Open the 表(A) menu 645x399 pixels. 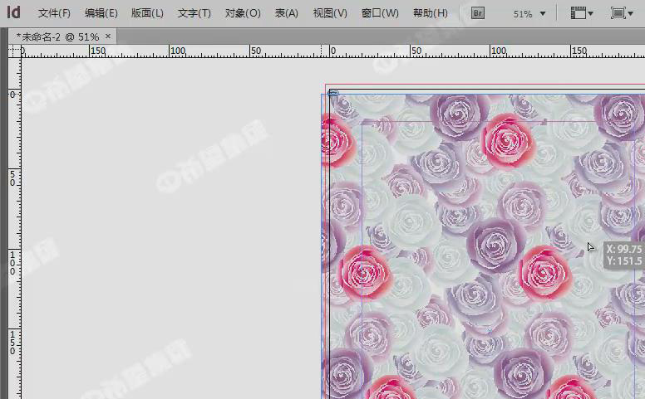287,13
